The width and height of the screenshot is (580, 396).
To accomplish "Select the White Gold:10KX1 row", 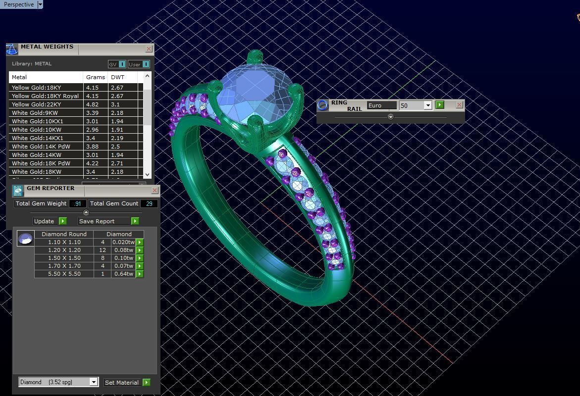I will click(76, 121).
